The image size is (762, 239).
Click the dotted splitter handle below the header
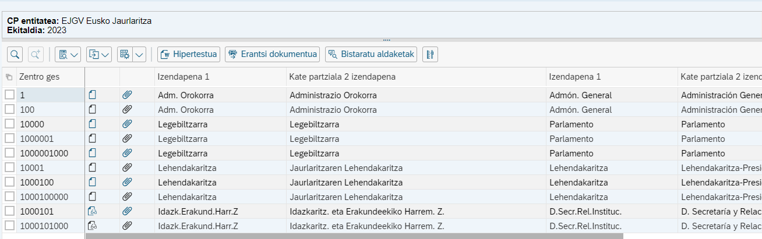[386, 40]
